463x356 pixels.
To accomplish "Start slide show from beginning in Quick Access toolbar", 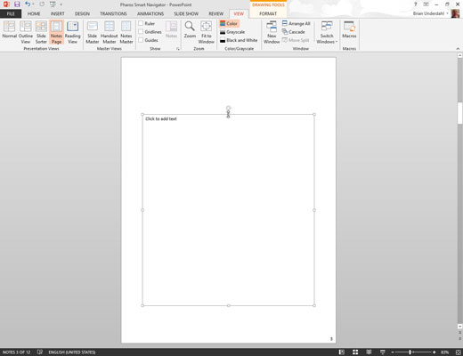I will click(53, 4).
